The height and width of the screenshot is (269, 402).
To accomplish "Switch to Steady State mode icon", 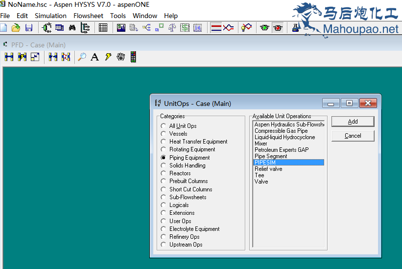I will (216, 27).
